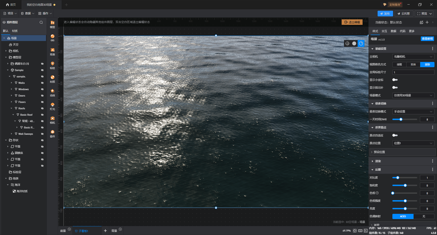This screenshot has width=437, height=235.
Task: Click the 一天时间(24H) slider handle
Action: point(401,119)
